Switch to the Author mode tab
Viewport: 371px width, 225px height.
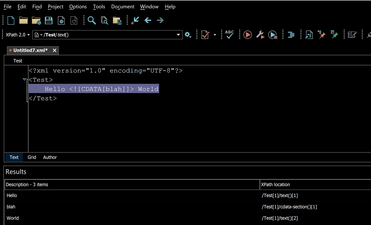(x=50, y=157)
